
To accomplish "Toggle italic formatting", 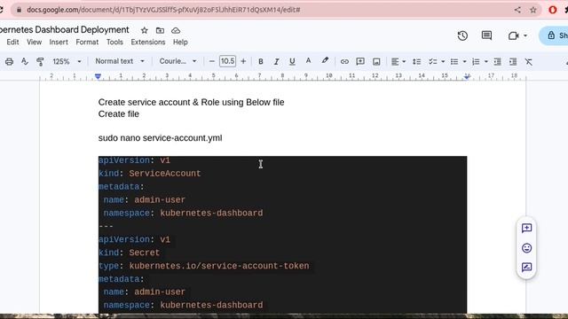I will pyautogui.click(x=276, y=61).
